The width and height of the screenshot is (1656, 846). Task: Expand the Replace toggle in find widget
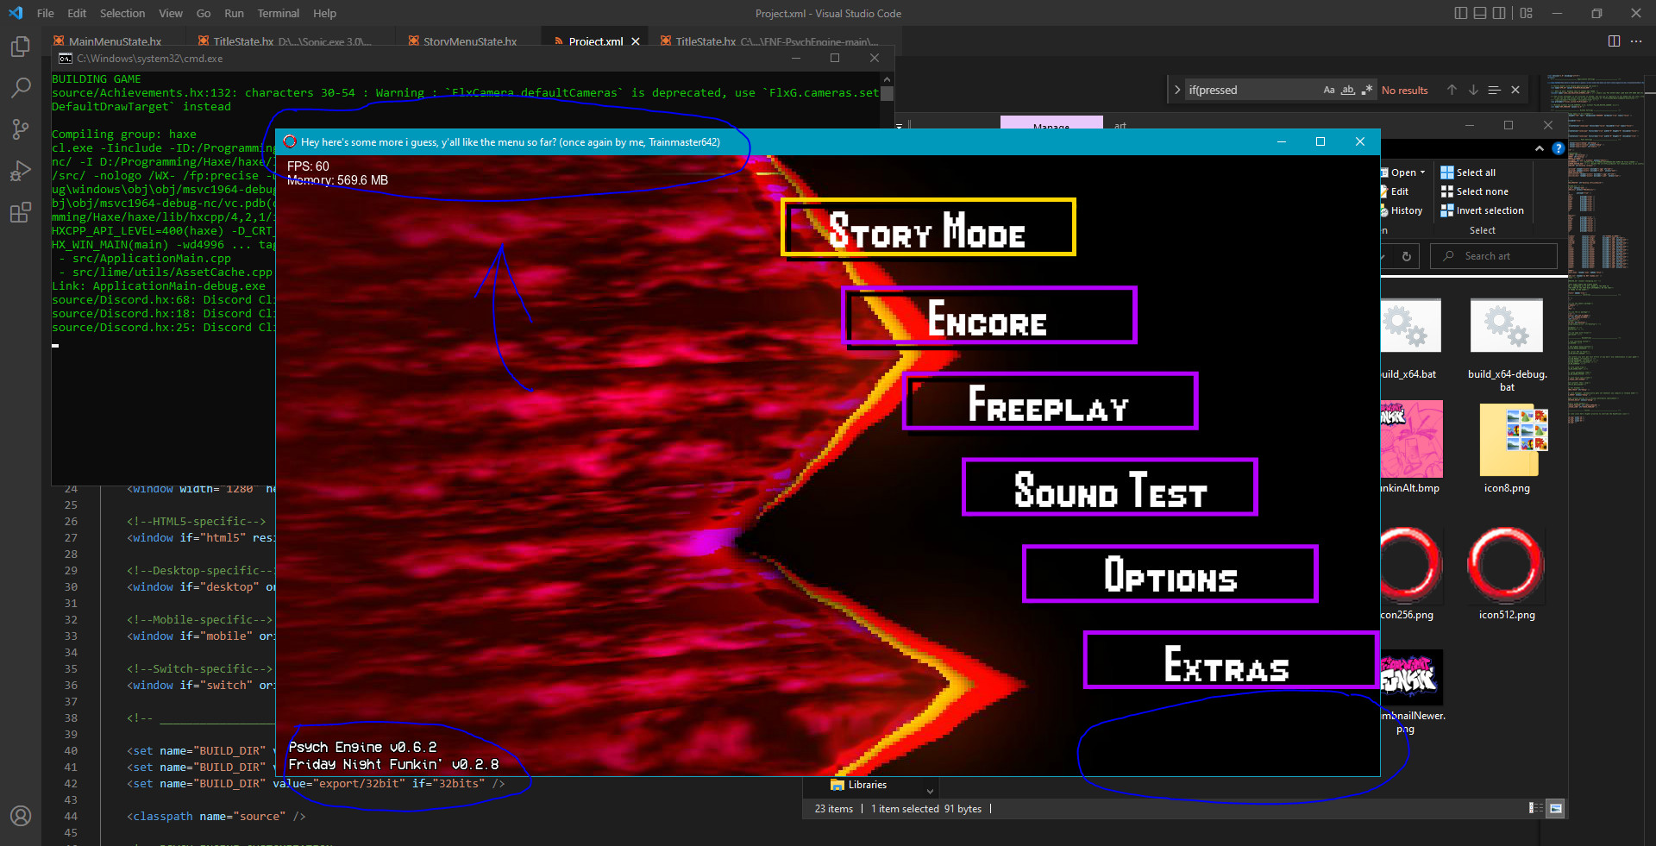[1177, 90]
